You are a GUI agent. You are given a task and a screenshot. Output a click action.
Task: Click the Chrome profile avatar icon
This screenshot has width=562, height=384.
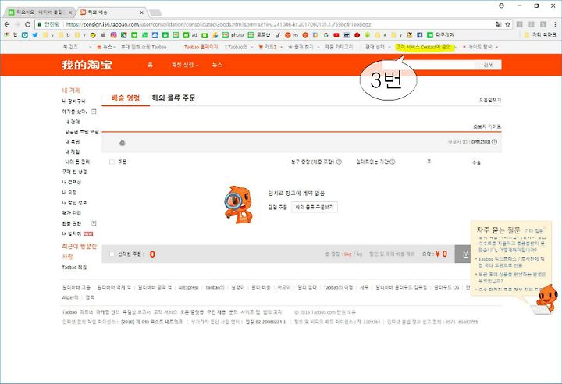pos(501,5)
